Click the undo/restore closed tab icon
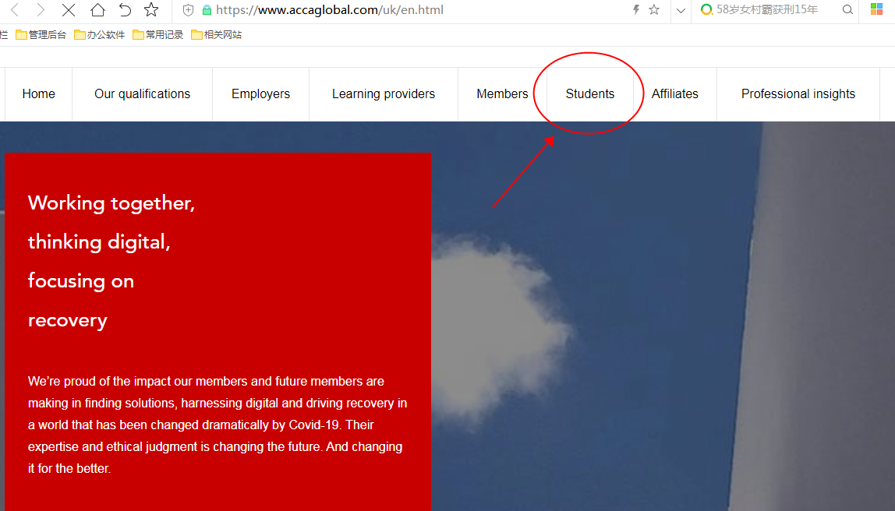Image resolution: width=895 pixels, height=511 pixels. 125,9
